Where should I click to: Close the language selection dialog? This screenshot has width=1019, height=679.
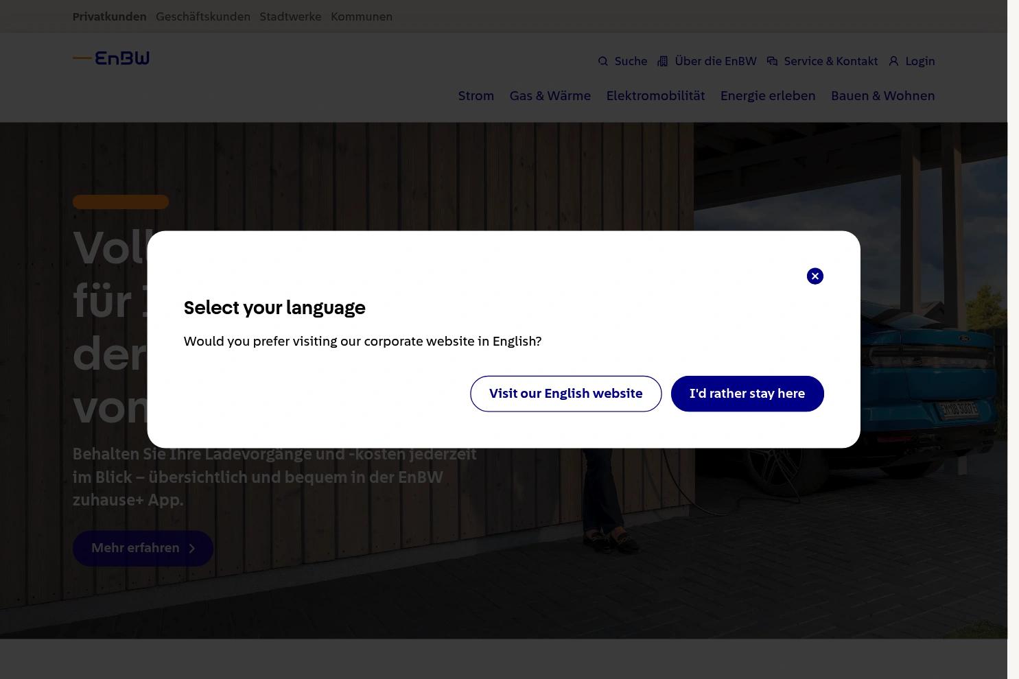tap(815, 276)
